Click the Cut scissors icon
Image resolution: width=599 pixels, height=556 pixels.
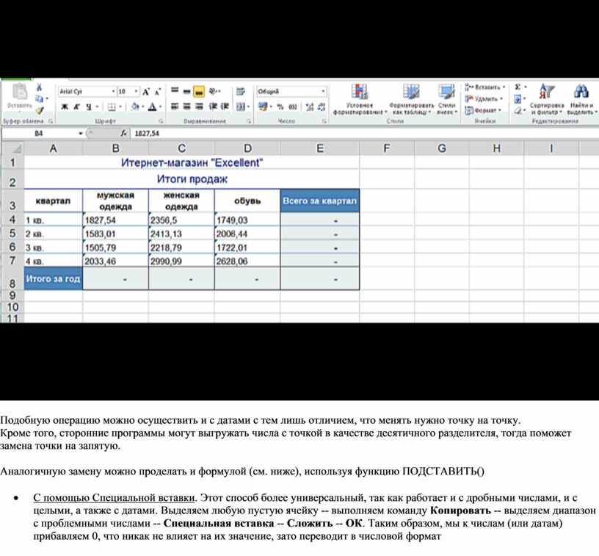40,87
